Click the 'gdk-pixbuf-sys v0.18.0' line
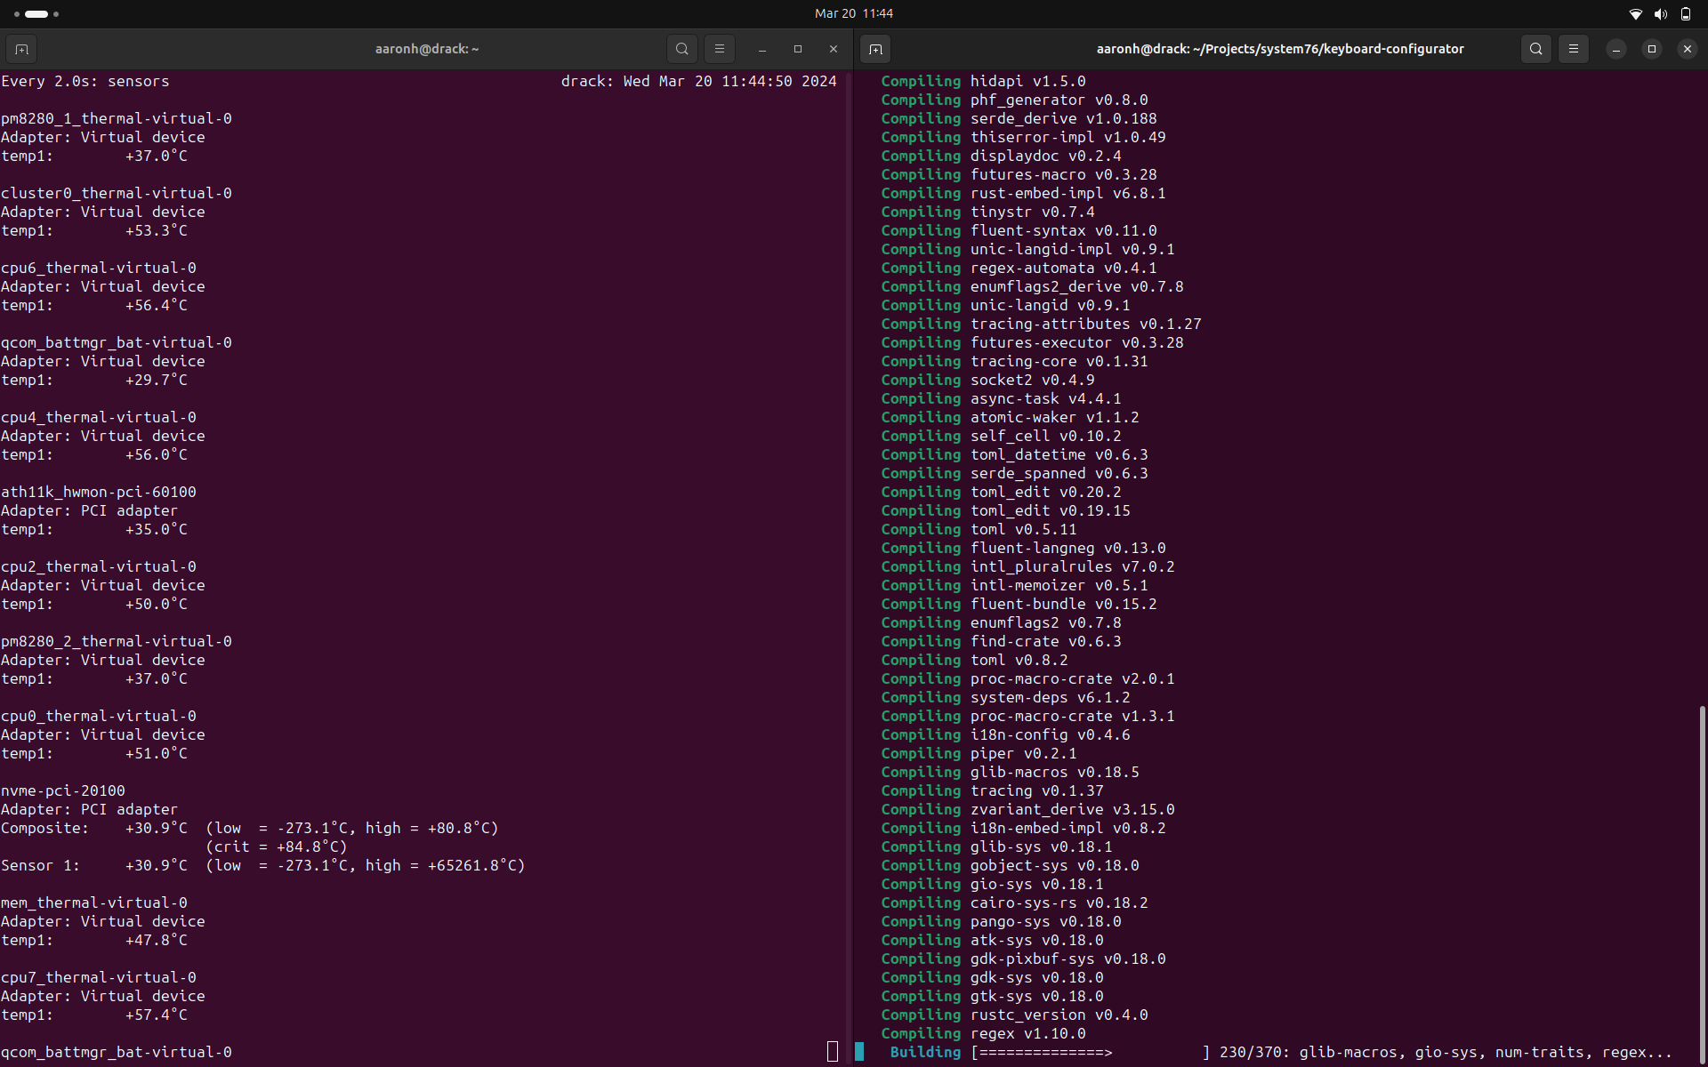 click(1024, 959)
